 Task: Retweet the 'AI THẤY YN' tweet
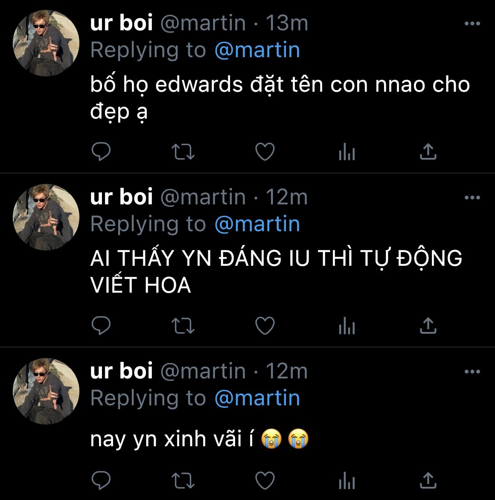coord(183,326)
